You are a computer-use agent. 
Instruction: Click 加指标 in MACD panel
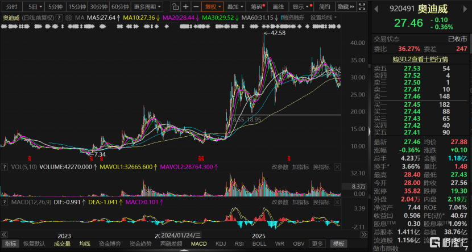pyautogui.click(x=300, y=202)
